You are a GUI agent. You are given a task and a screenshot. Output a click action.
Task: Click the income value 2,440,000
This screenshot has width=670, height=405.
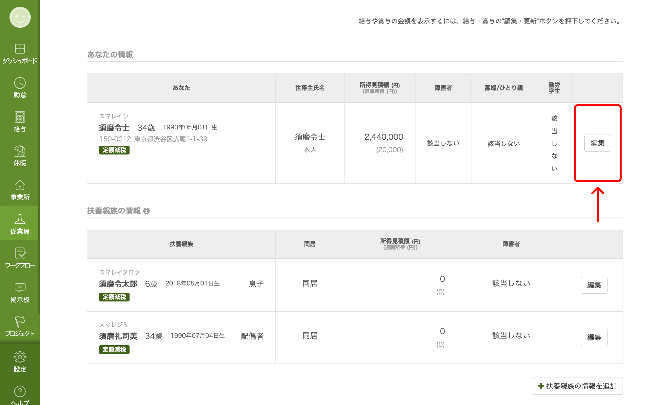coord(384,137)
